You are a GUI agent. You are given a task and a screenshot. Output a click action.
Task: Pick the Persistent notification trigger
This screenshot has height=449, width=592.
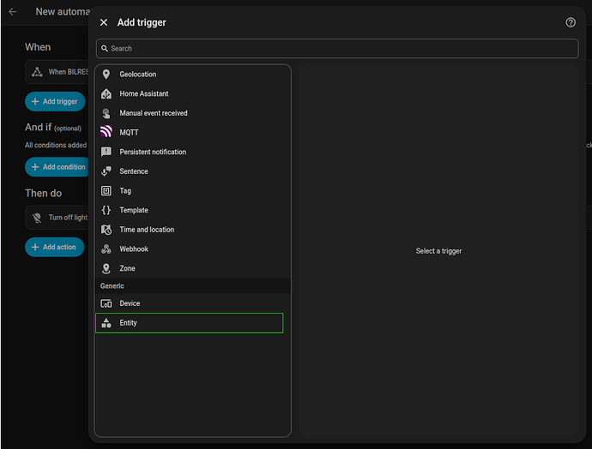coord(192,152)
